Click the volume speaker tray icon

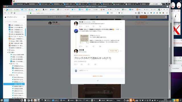point(155,100)
